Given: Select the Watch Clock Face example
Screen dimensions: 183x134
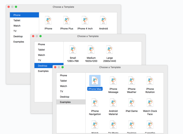Looking at the screenshot, I should [x=150, y=103].
